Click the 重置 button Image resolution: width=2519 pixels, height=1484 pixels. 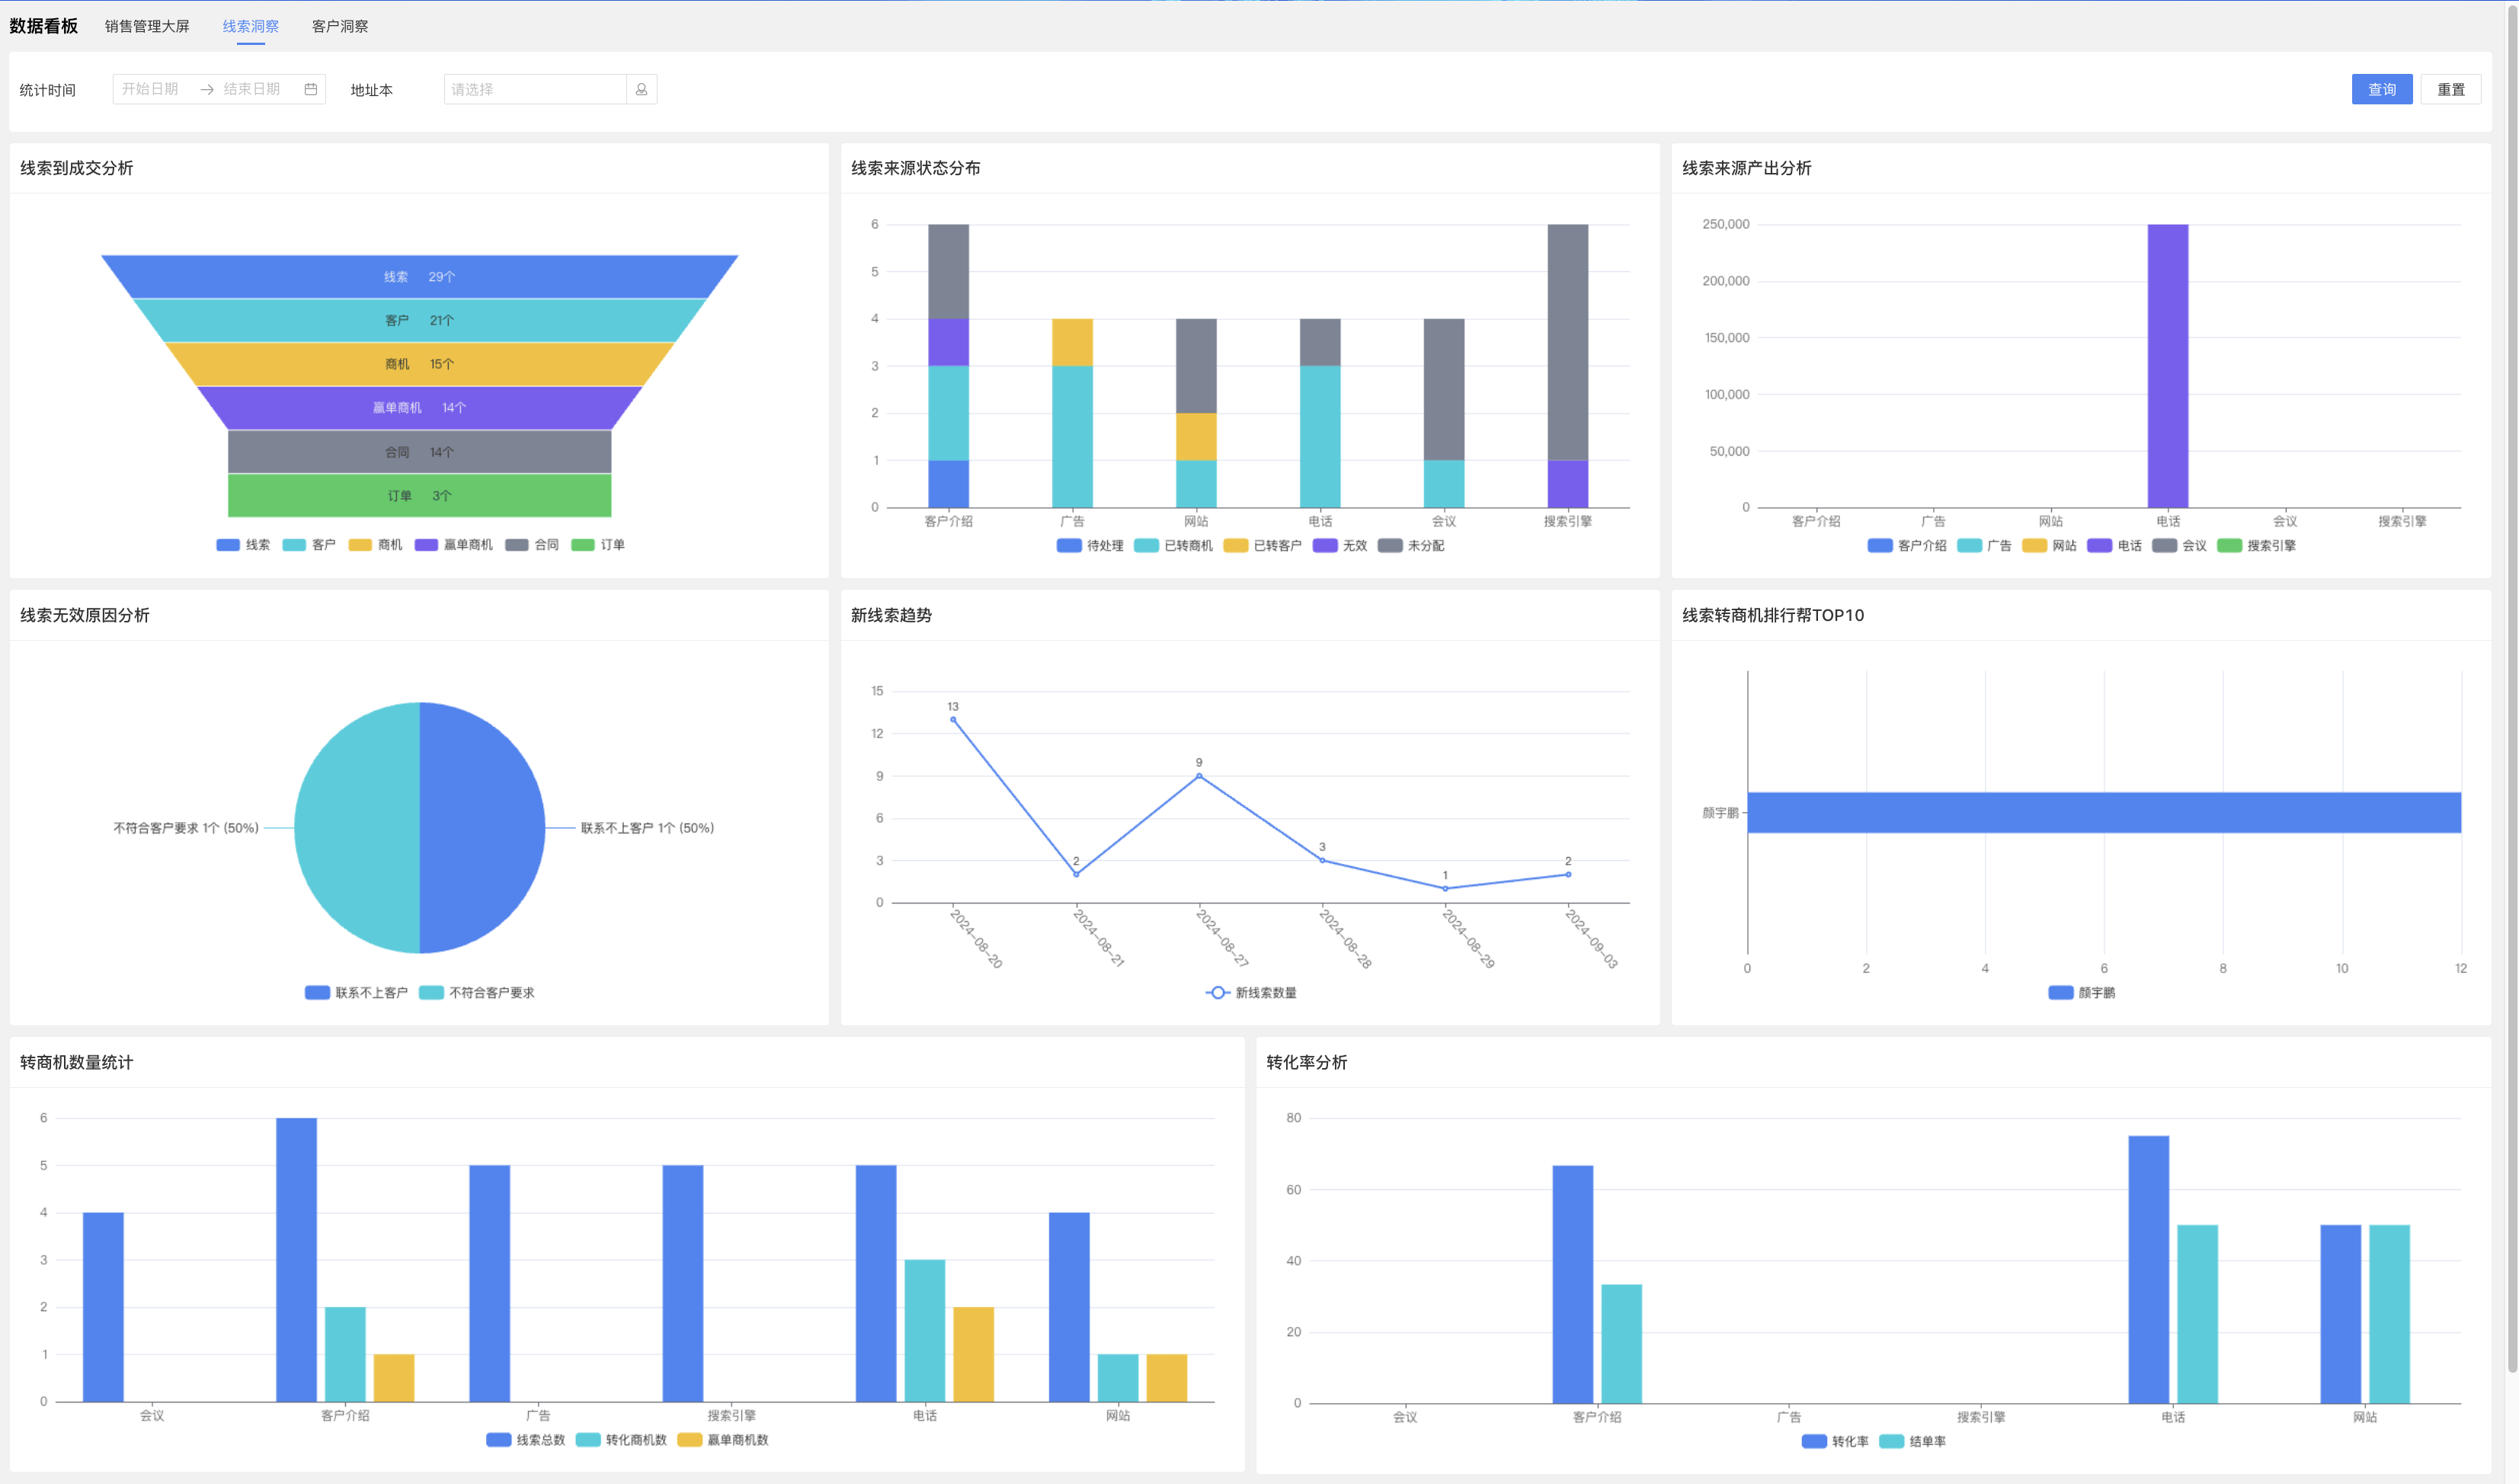coord(2450,89)
